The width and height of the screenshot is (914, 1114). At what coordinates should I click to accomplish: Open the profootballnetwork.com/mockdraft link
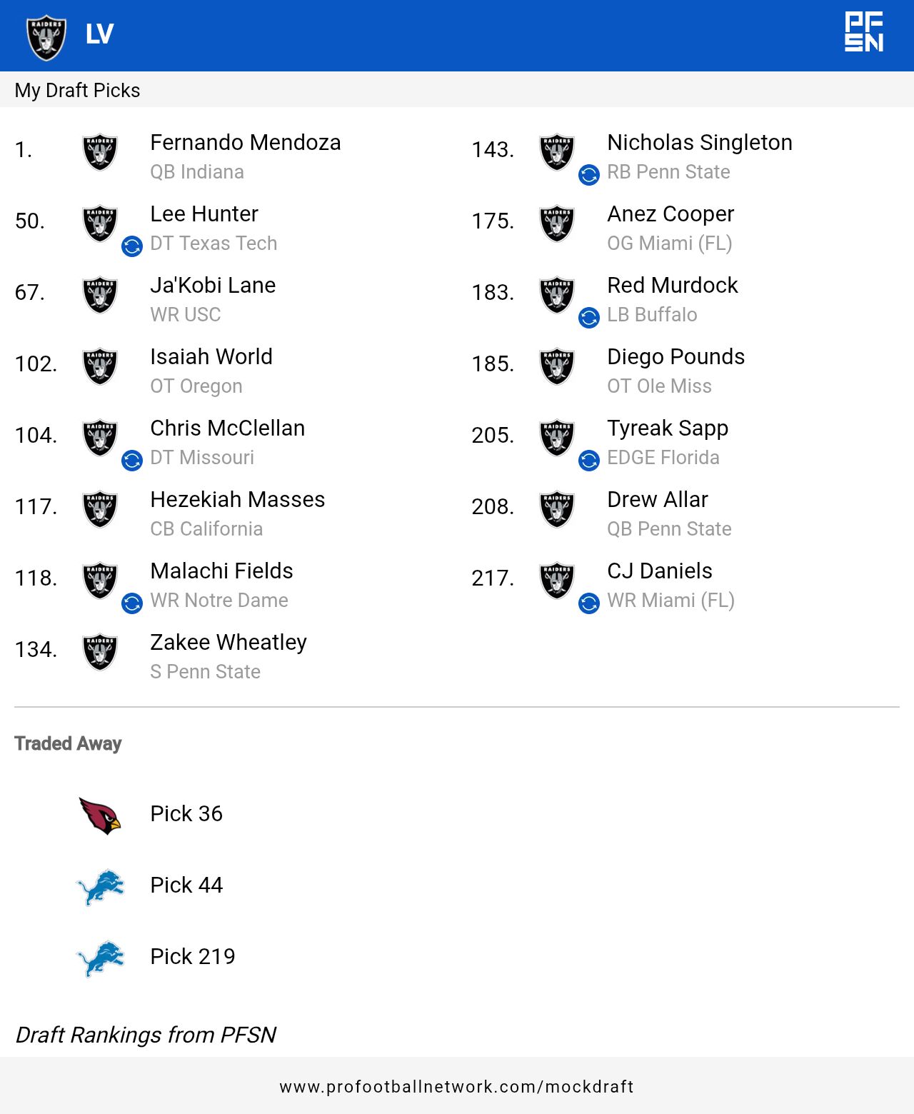click(457, 1087)
